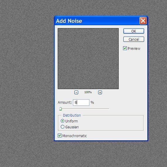Click the noise preview thumbnail area
The image size is (167, 167).
click(88, 59)
